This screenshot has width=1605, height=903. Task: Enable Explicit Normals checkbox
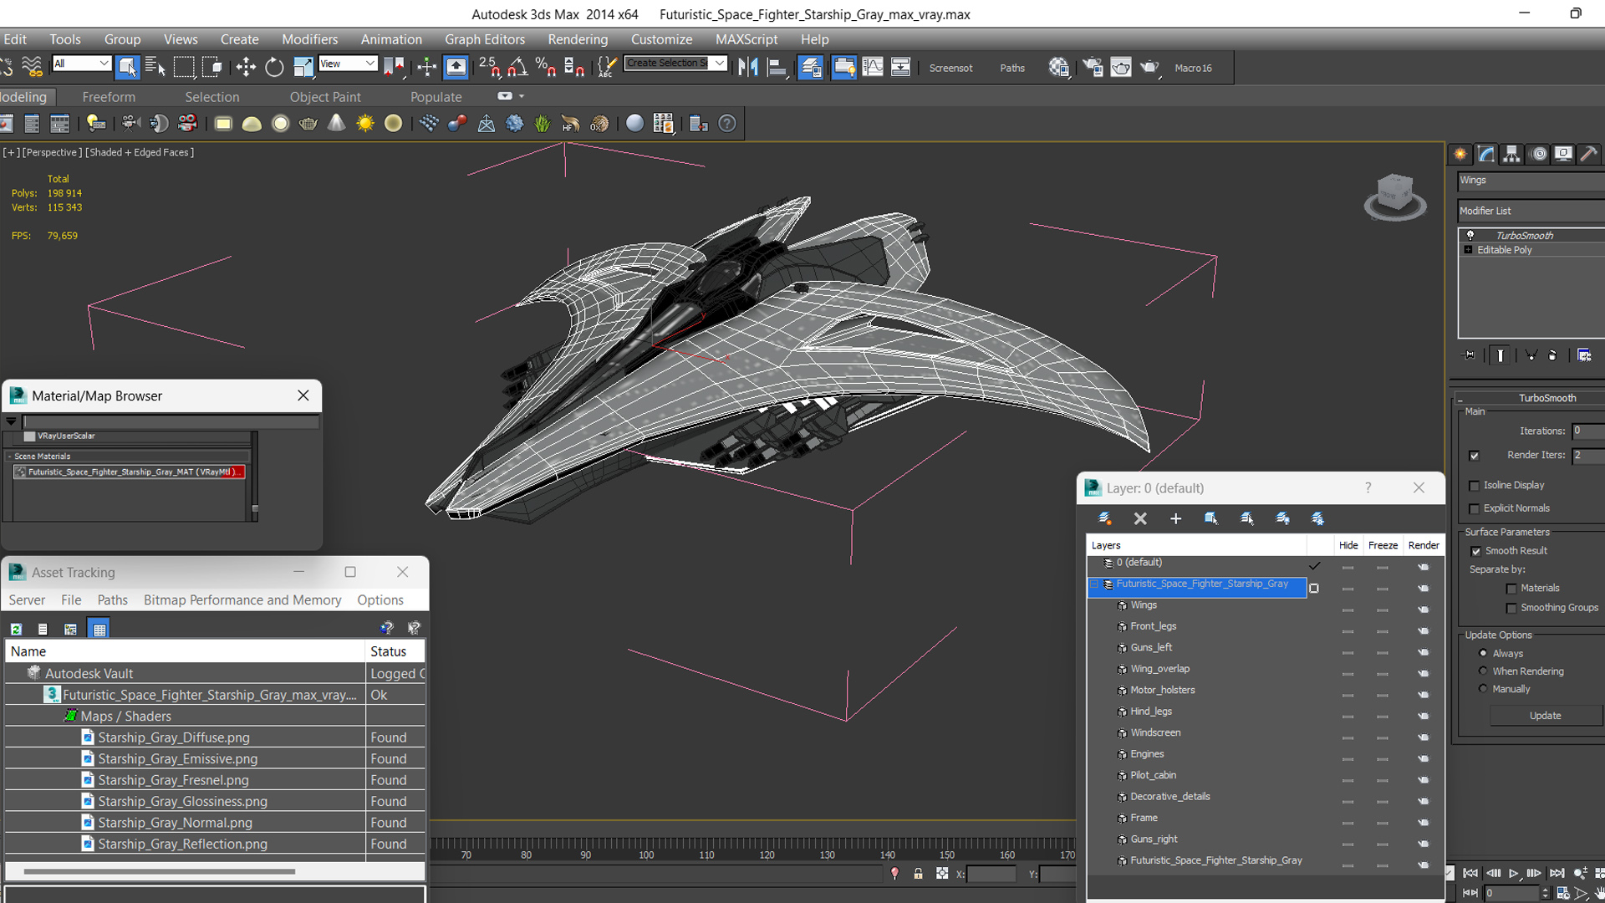tap(1474, 508)
